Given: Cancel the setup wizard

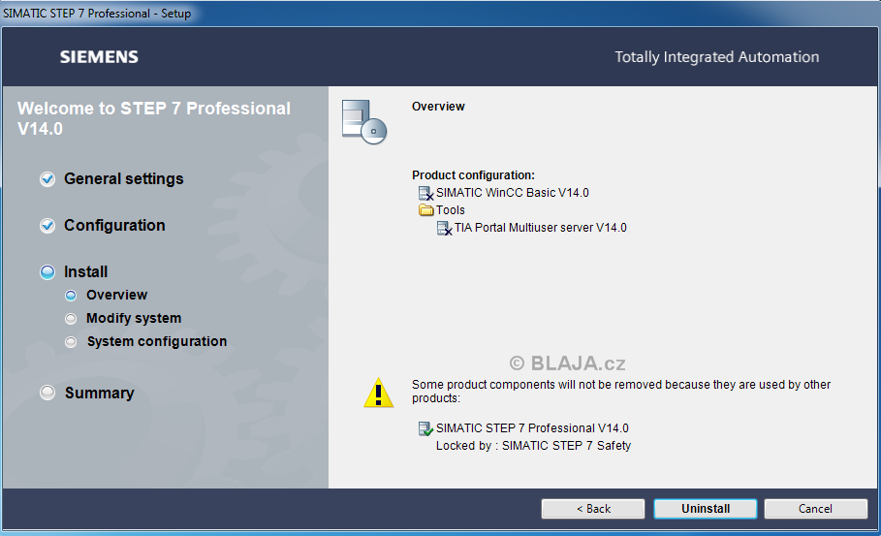Looking at the screenshot, I should click(815, 509).
